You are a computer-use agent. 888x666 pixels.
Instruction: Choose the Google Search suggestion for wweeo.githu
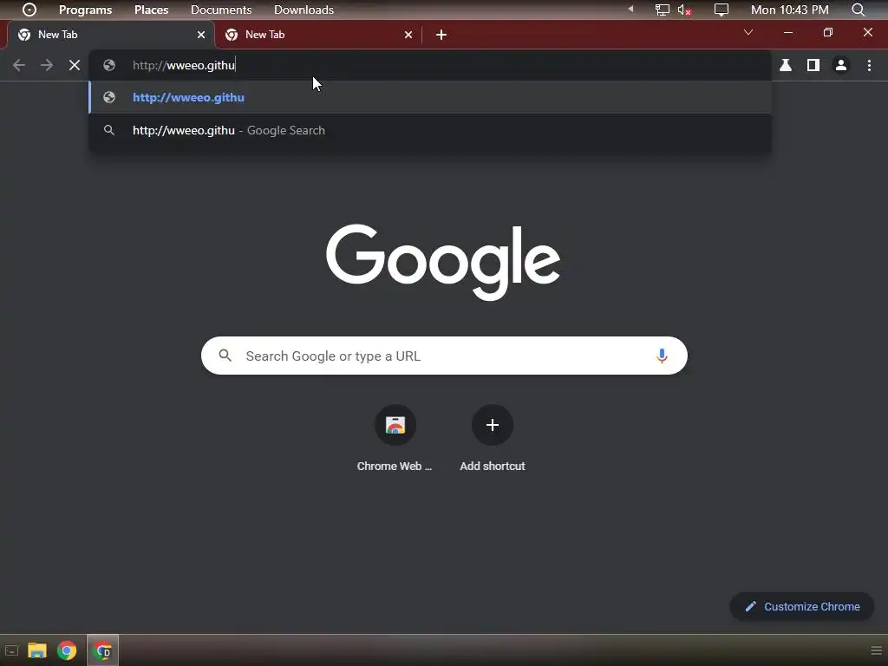pos(430,130)
